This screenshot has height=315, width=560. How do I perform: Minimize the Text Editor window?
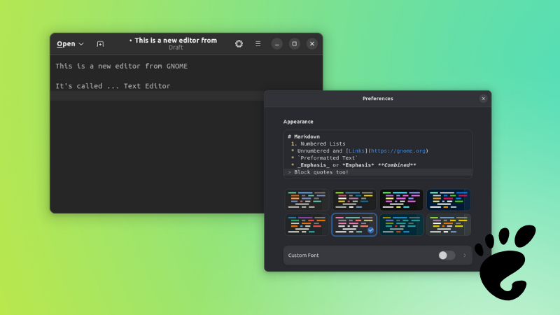(276, 43)
